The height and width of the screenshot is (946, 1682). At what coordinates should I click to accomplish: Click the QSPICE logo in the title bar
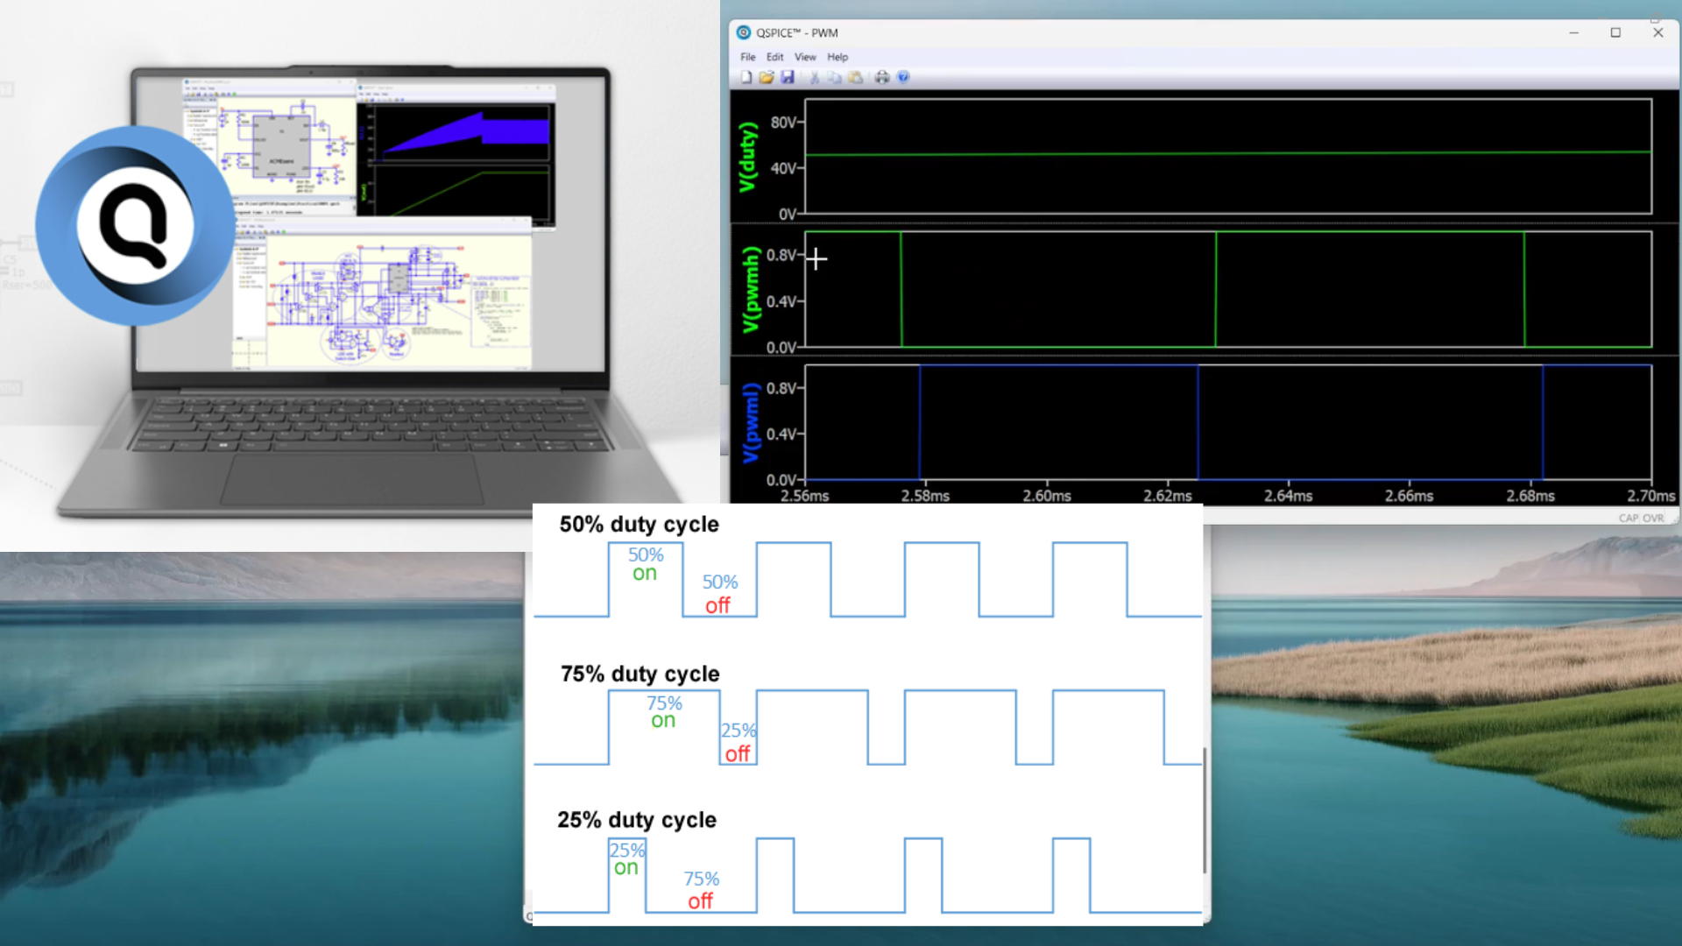click(743, 32)
